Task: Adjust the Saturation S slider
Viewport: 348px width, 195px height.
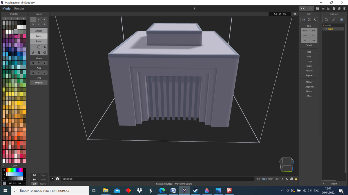Action: coord(15,174)
